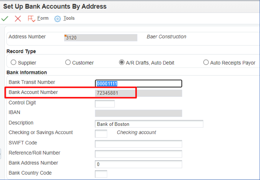
Task: Select the Supplier record type
Action: [x=13, y=63]
